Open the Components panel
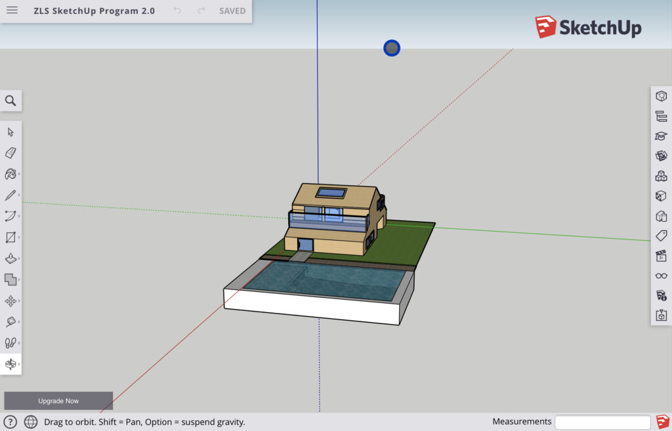This screenshot has width=672, height=431. click(661, 176)
